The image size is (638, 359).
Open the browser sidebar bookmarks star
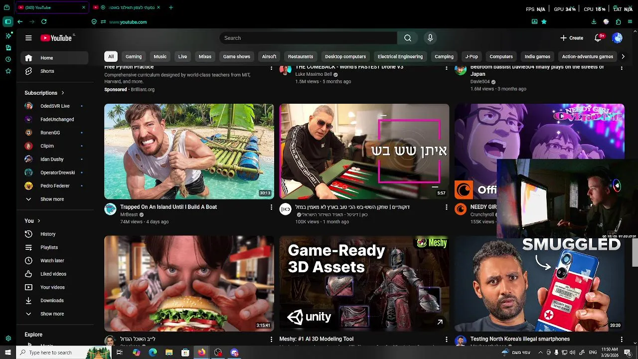pyautogui.click(x=8, y=71)
